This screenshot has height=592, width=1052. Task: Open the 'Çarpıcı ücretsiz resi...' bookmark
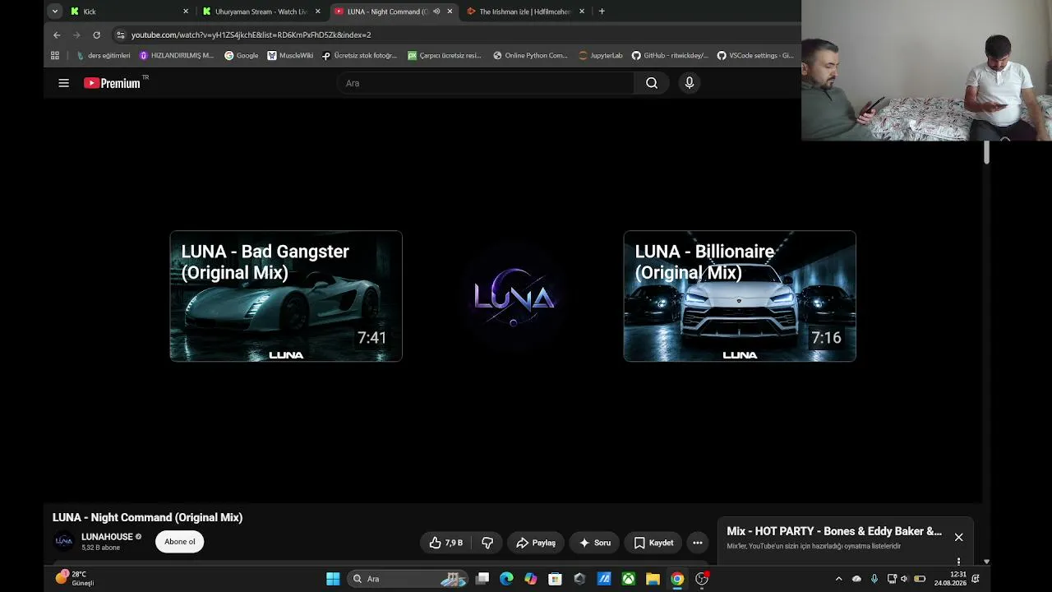pyautogui.click(x=445, y=55)
